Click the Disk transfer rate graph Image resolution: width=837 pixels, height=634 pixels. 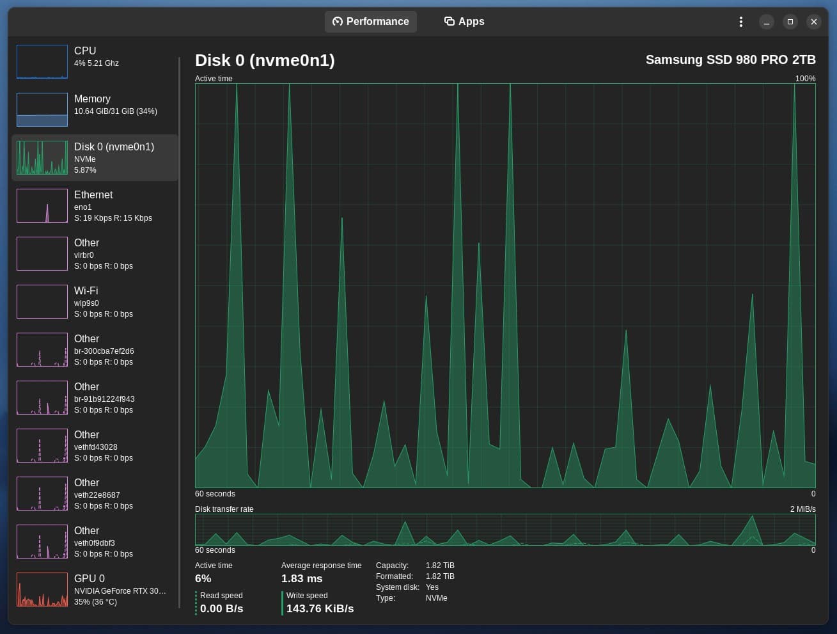click(505, 530)
